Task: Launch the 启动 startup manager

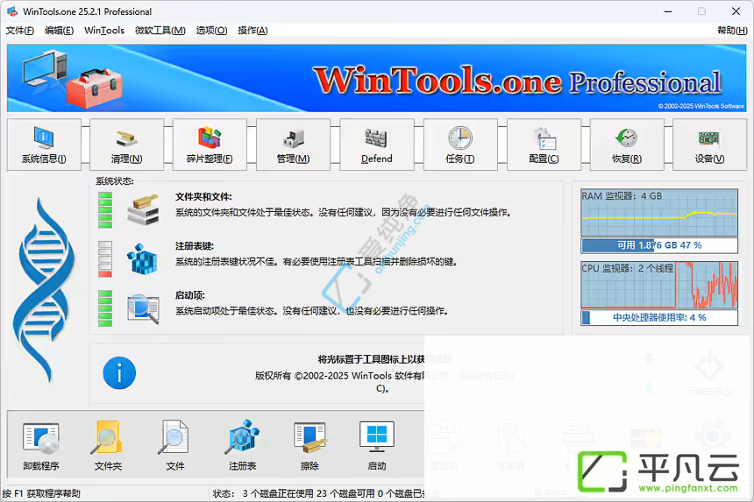Action: [x=377, y=445]
